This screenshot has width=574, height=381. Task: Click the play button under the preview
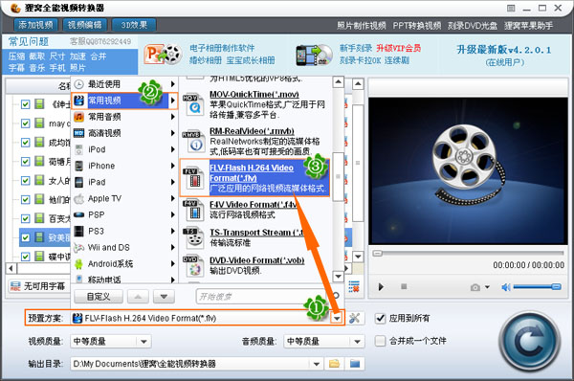click(381, 287)
